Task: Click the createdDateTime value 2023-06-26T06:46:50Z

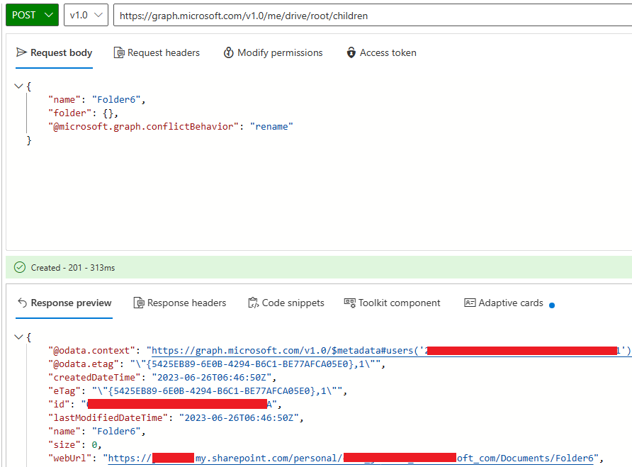Action: pyautogui.click(x=212, y=378)
